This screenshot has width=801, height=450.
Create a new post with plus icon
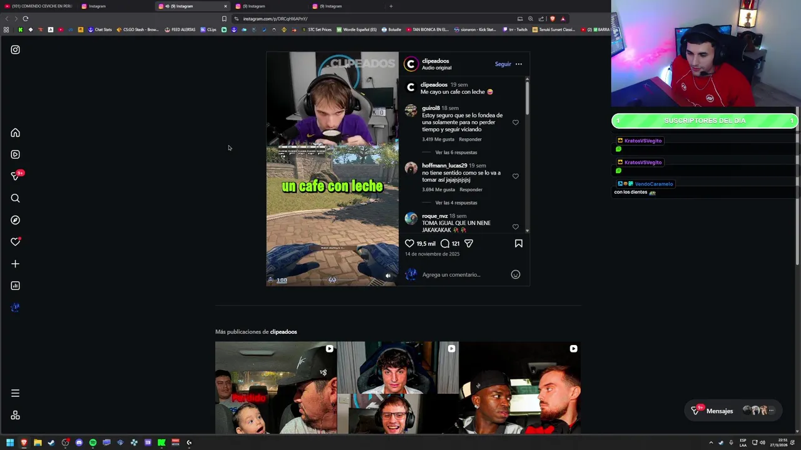(x=15, y=264)
